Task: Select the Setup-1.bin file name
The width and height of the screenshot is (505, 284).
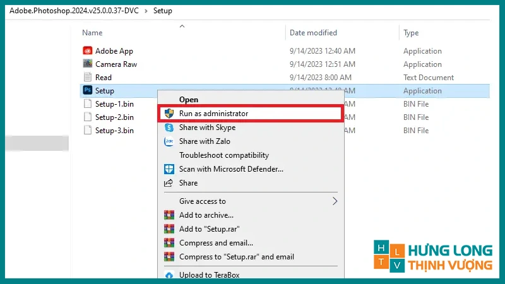Action: [114, 104]
